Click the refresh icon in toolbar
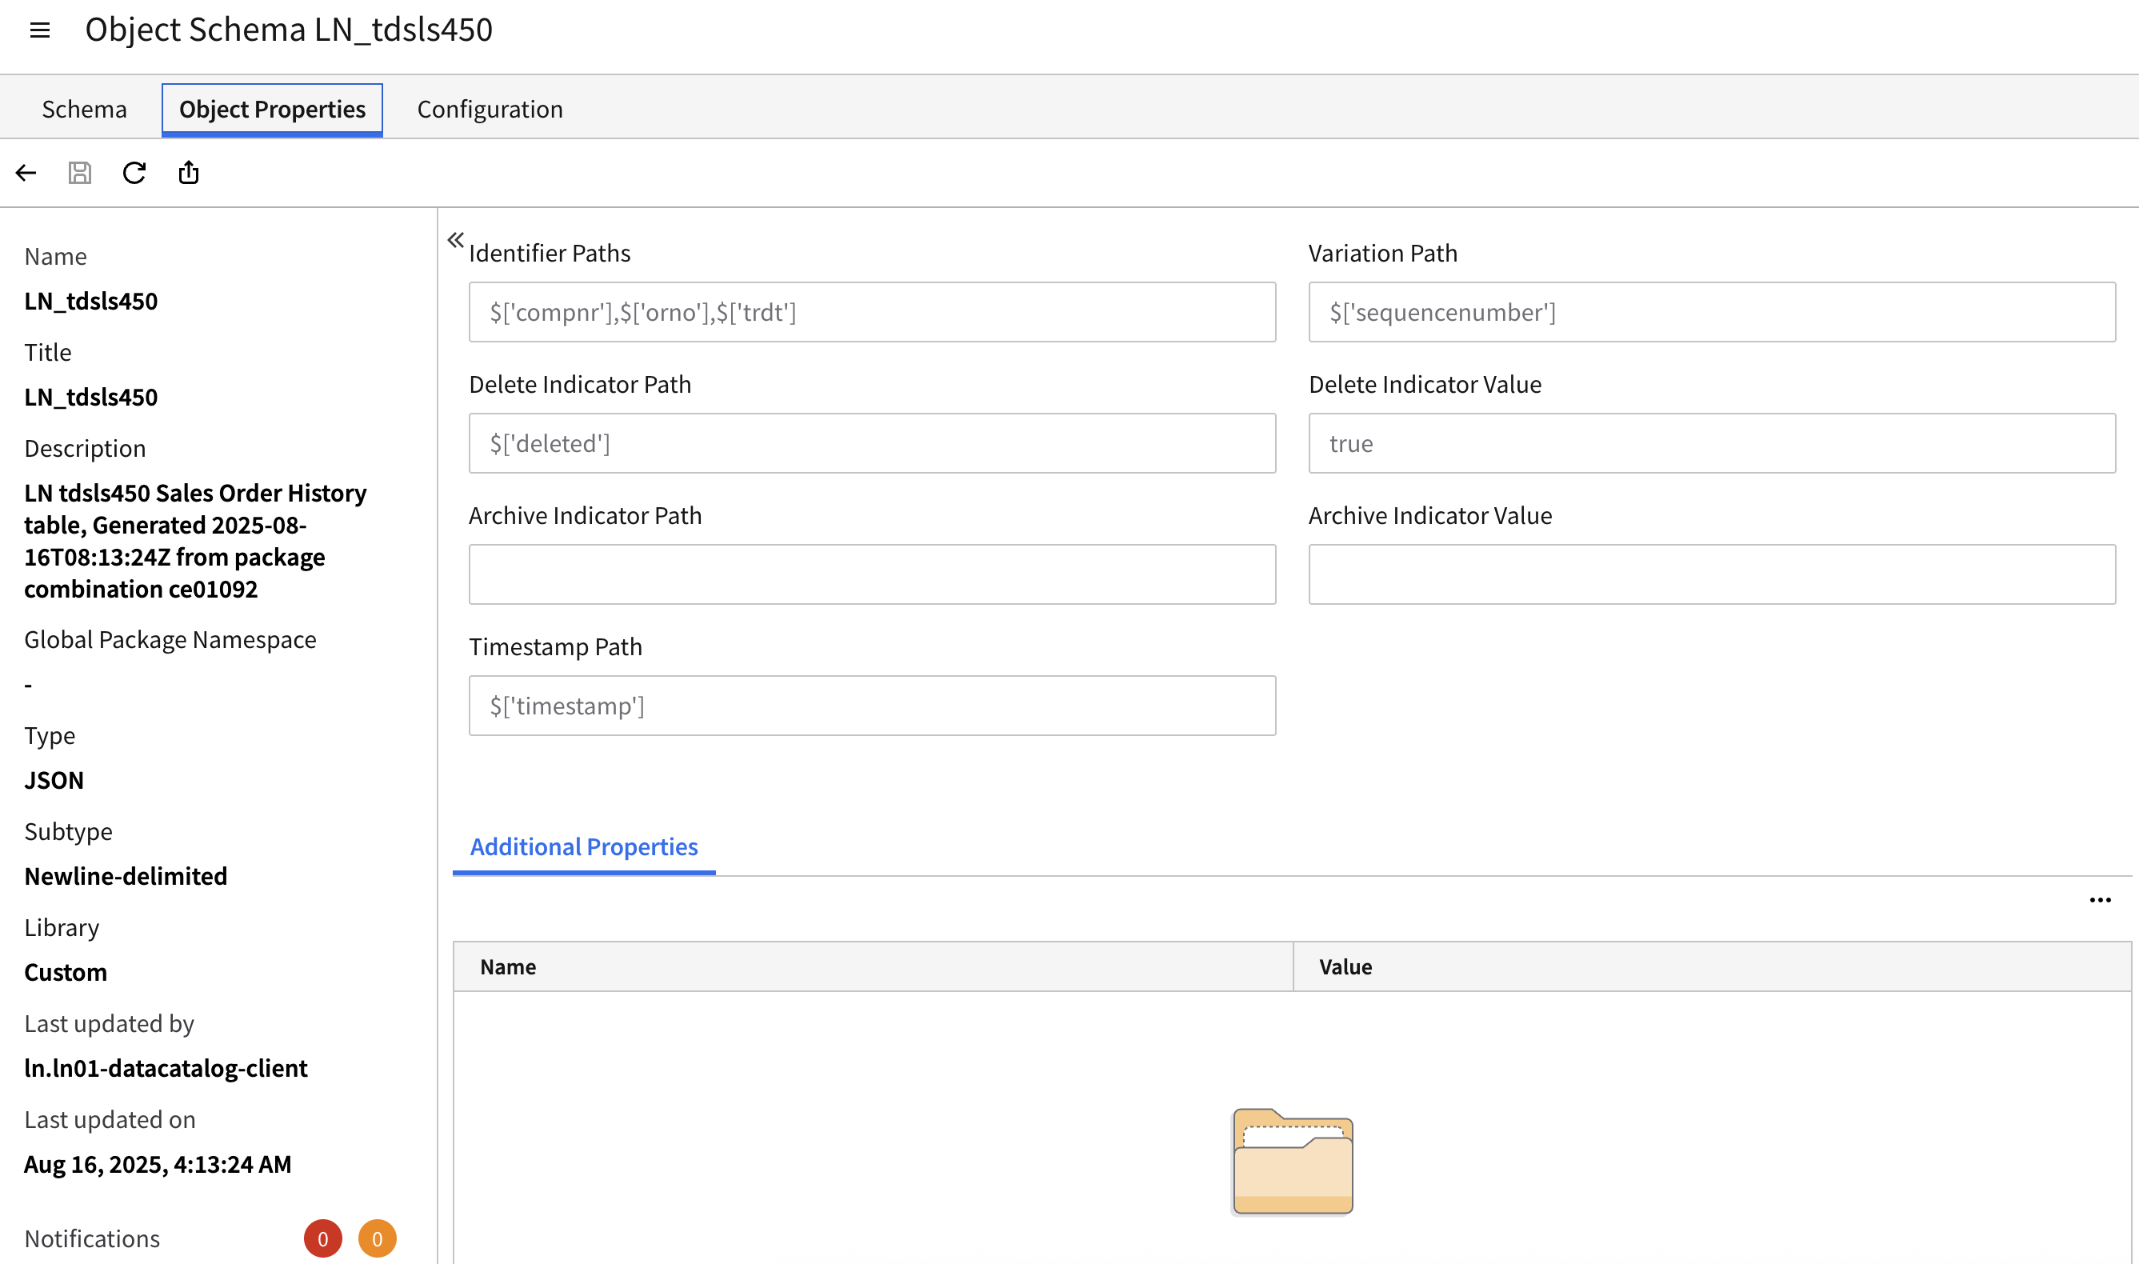The height and width of the screenshot is (1264, 2139). click(134, 173)
